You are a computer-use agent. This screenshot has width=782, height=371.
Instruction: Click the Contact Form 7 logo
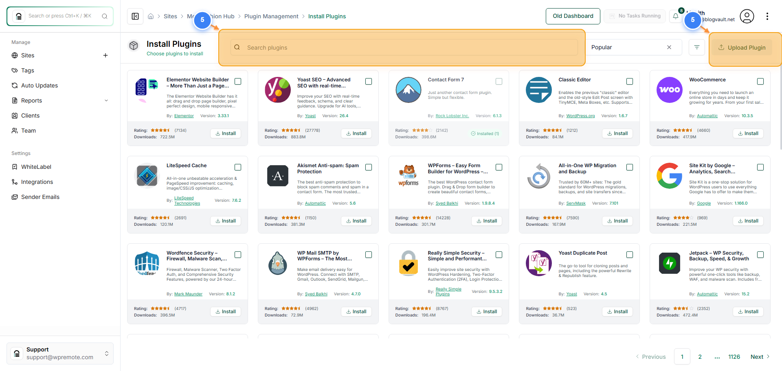408,90
